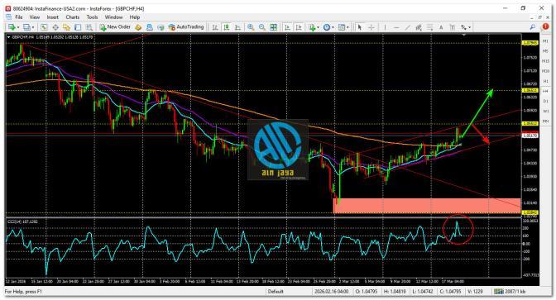
Task: Click the red support zone rectangle
Action: click(x=427, y=206)
